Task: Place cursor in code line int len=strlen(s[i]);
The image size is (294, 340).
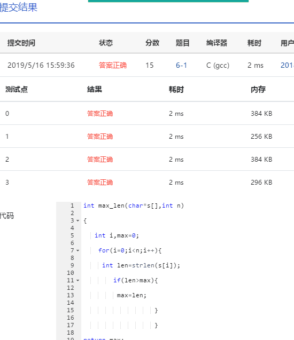Action: (x=141, y=266)
